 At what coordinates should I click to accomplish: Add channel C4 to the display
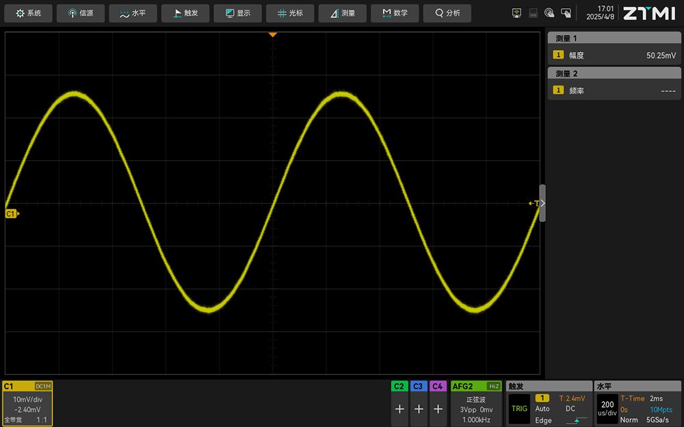tap(438, 409)
